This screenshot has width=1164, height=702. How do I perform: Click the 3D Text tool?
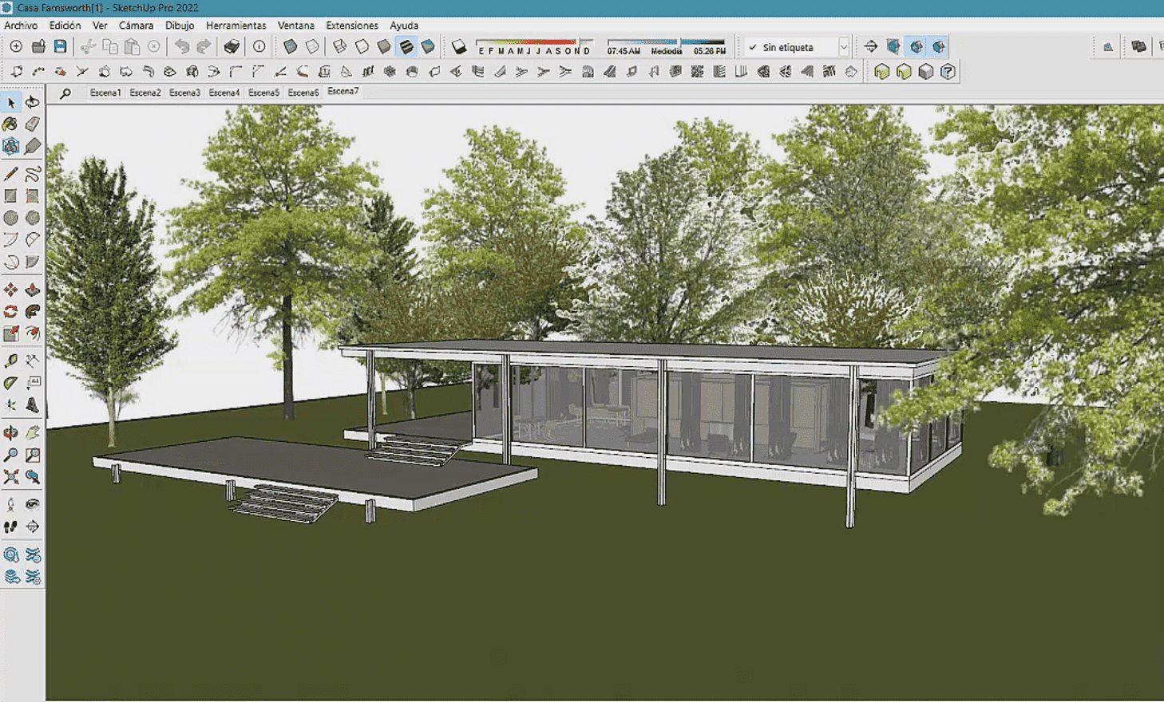point(33,405)
